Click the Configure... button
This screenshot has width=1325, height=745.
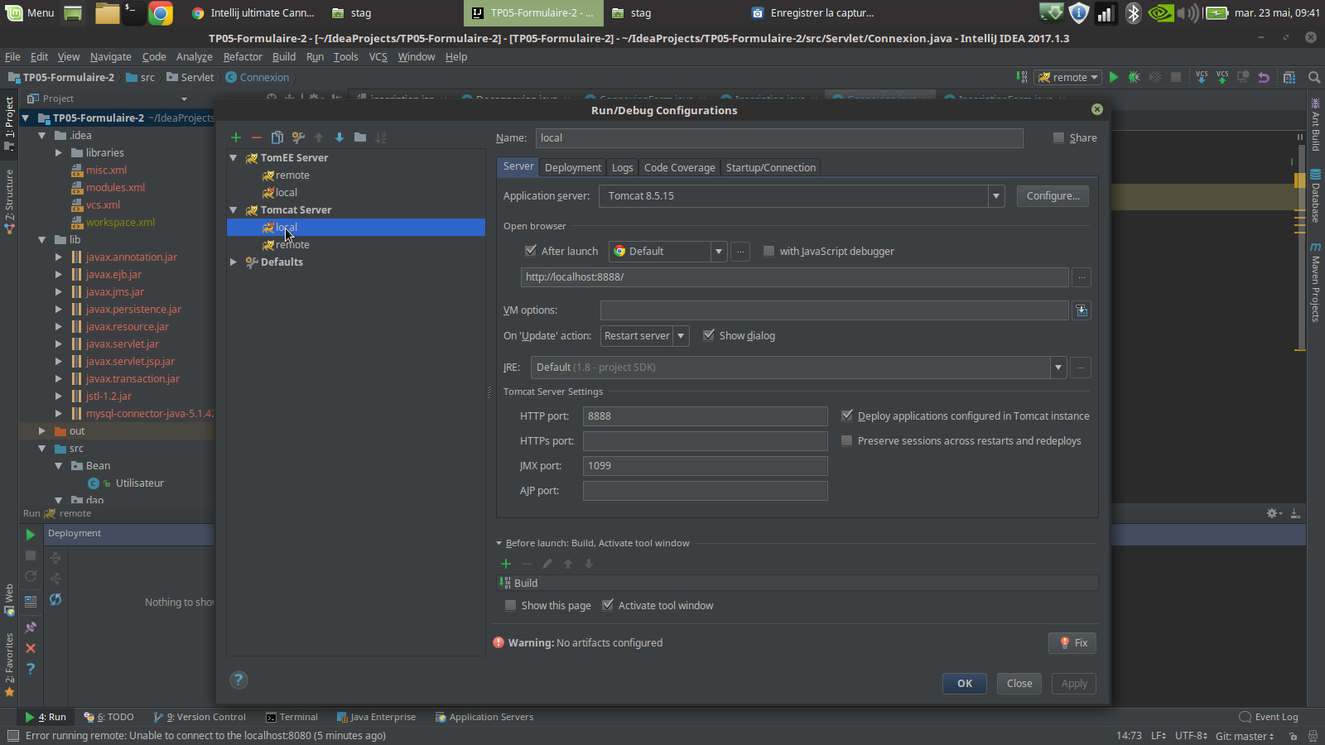click(1053, 196)
